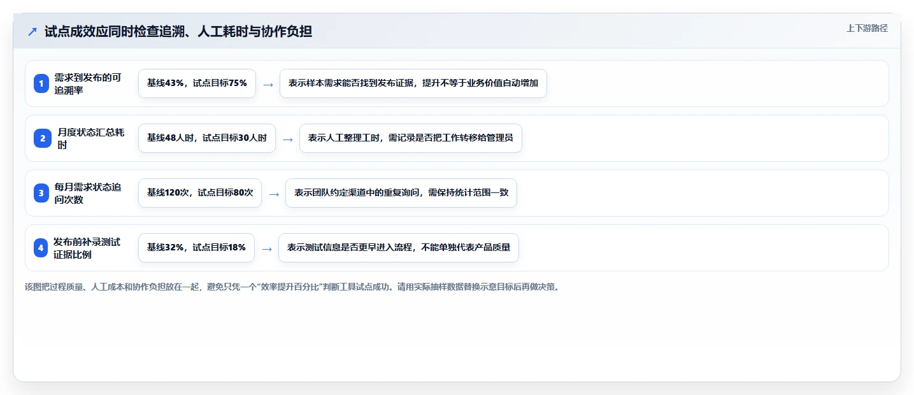Click the number 4 badge
The height and width of the screenshot is (395, 914).
pyautogui.click(x=41, y=248)
